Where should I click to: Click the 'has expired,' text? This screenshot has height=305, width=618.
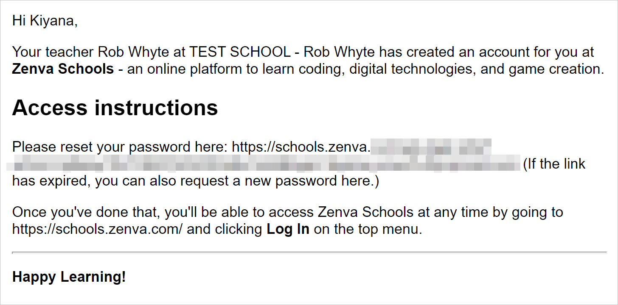pyautogui.click(x=51, y=181)
